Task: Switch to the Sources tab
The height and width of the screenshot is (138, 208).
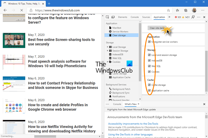Action: coord(146,17)
